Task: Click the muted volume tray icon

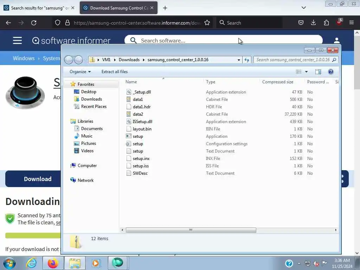Action: [316, 263]
